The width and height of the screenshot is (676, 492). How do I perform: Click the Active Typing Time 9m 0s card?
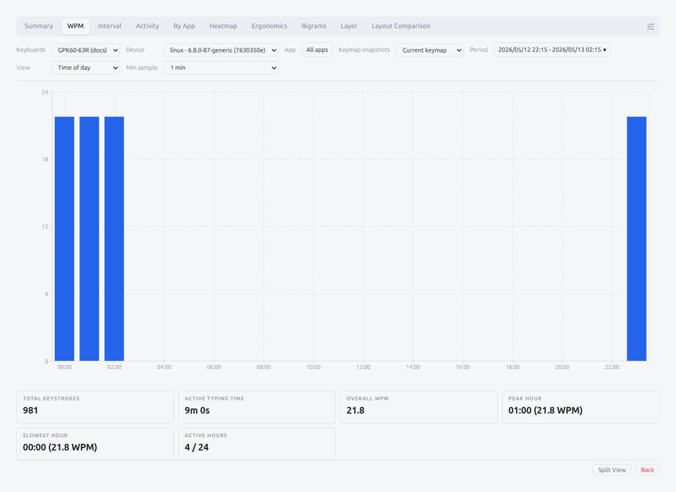[257, 407]
